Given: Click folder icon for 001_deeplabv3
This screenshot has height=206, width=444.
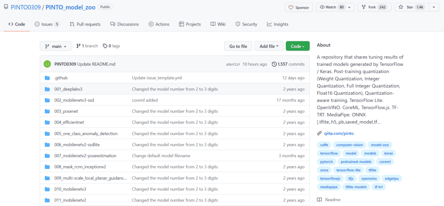Looking at the screenshot, I should tap(47, 89).
